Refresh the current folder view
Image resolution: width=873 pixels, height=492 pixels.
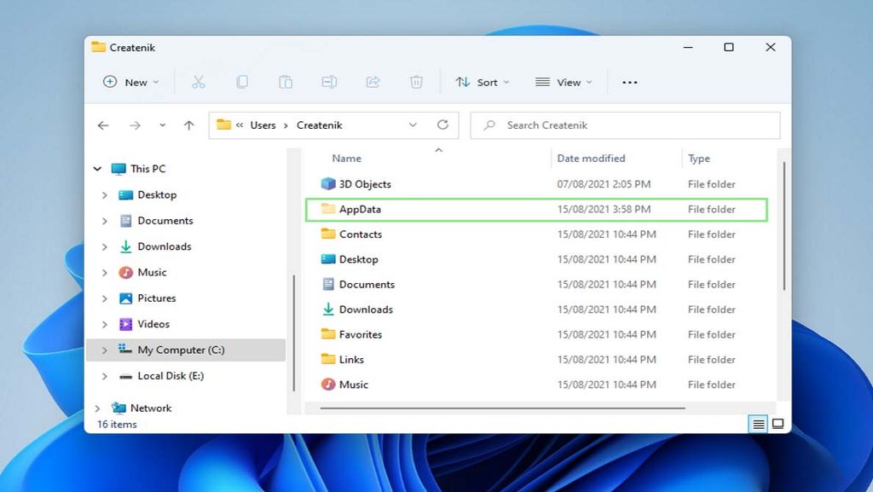[x=442, y=124]
